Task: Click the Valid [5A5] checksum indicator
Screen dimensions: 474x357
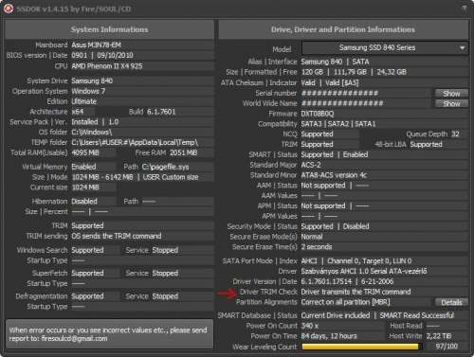Action: (342, 83)
